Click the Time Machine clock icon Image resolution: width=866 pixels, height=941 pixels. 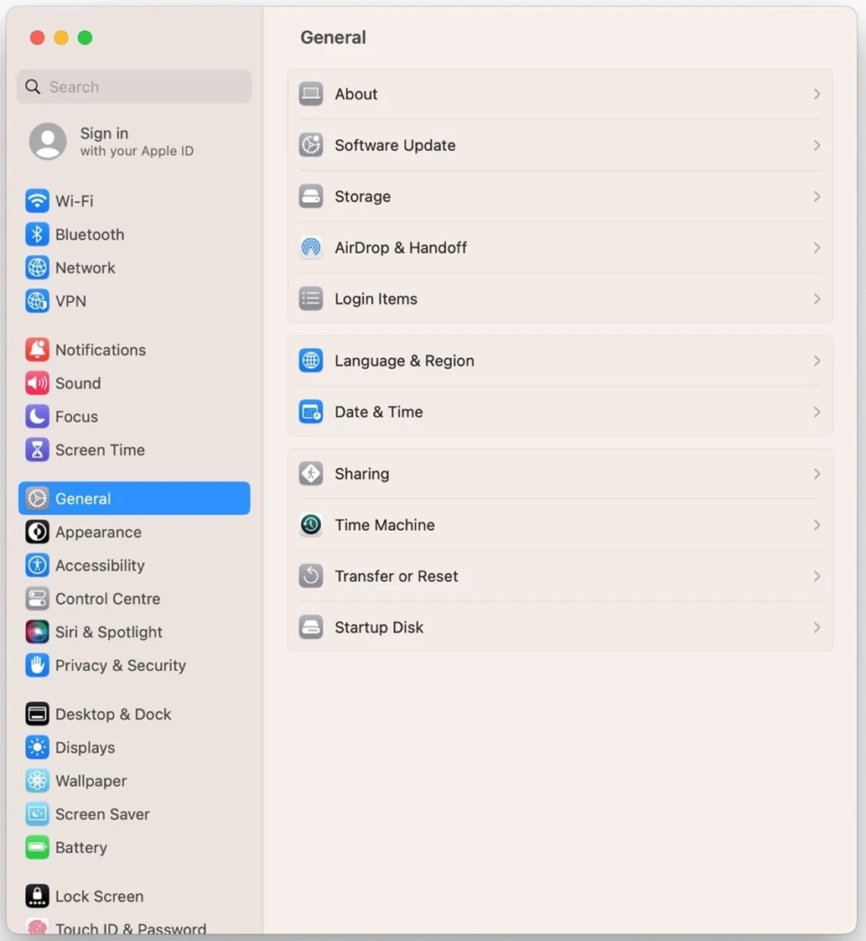pos(311,525)
